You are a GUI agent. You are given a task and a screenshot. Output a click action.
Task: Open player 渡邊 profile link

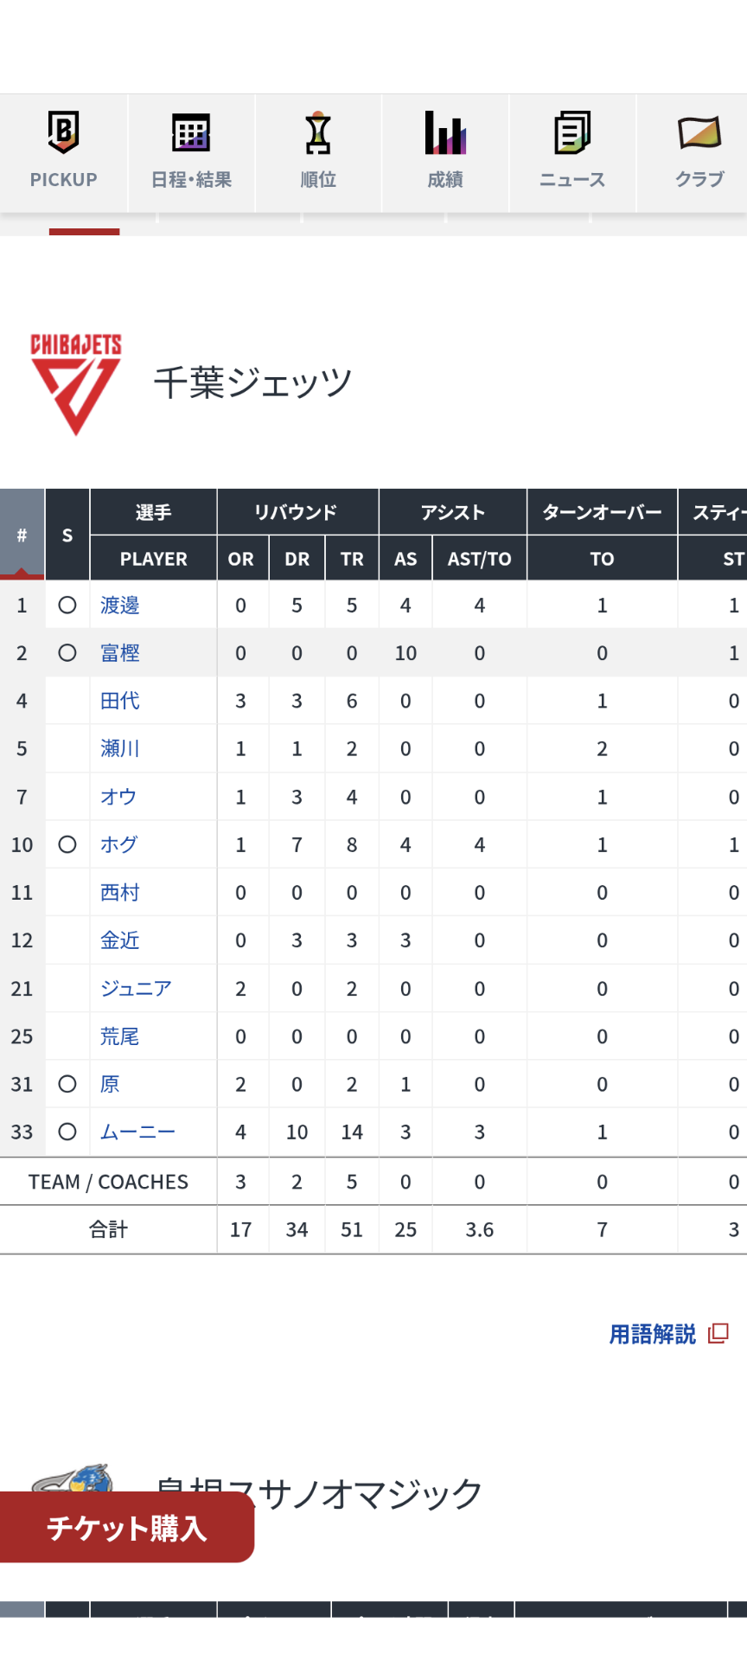pyautogui.click(x=120, y=606)
